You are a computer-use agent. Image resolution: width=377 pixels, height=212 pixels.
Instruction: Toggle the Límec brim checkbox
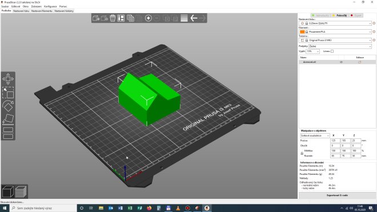[x=332, y=51]
